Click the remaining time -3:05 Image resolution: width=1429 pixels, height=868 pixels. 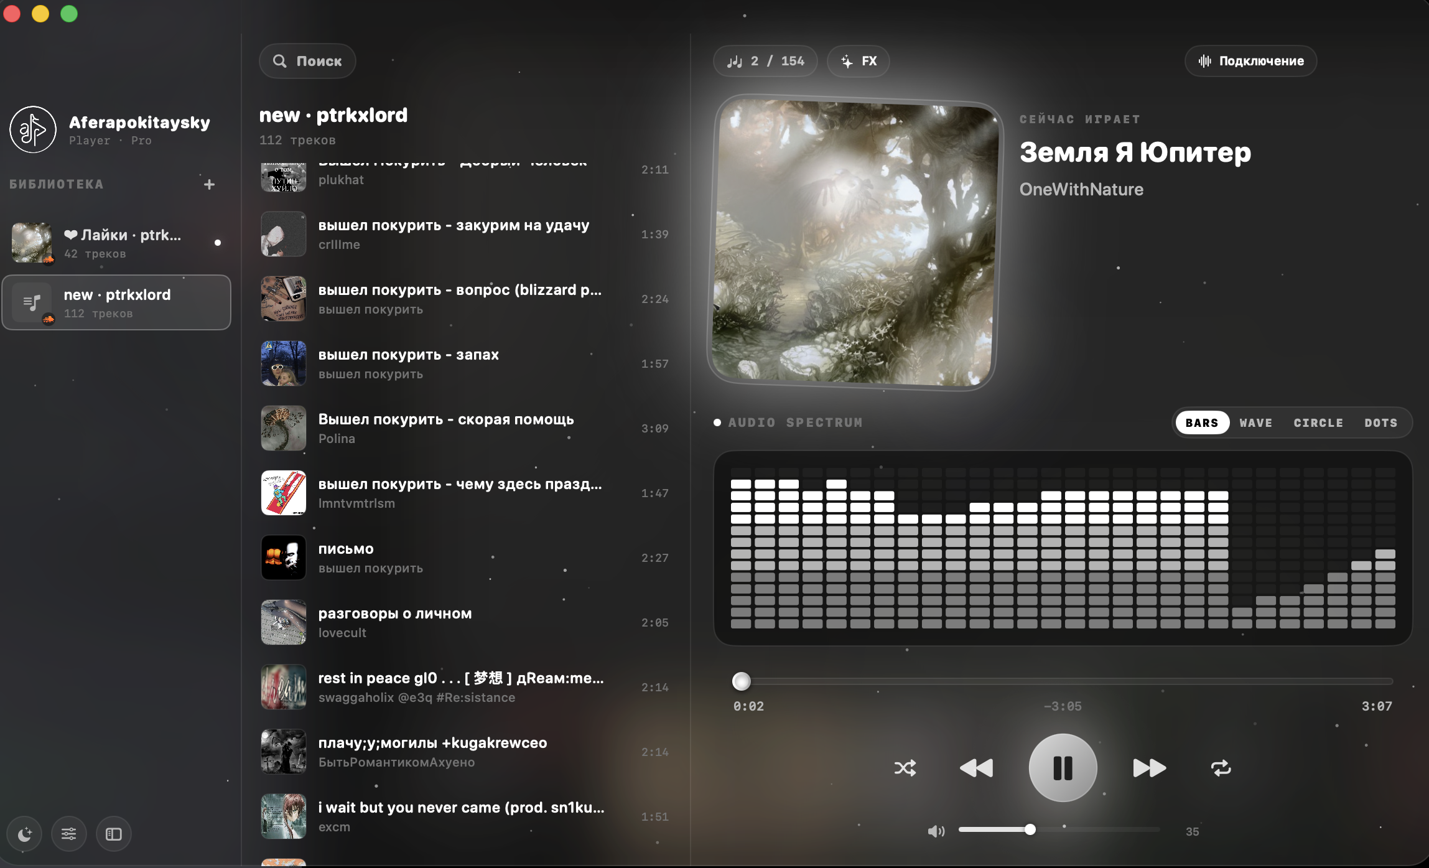pos(1063,706)
